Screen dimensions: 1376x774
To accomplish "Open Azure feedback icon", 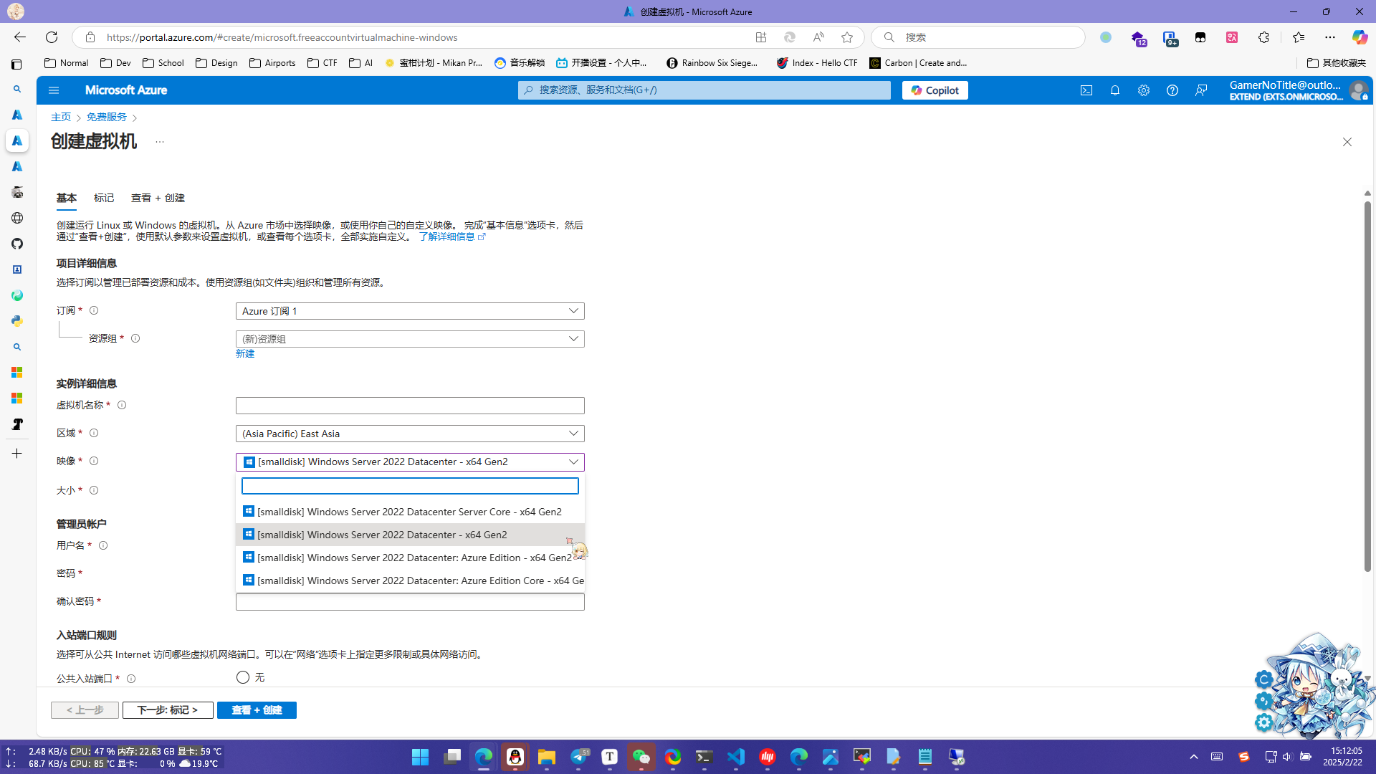I will coord(1201,90).
